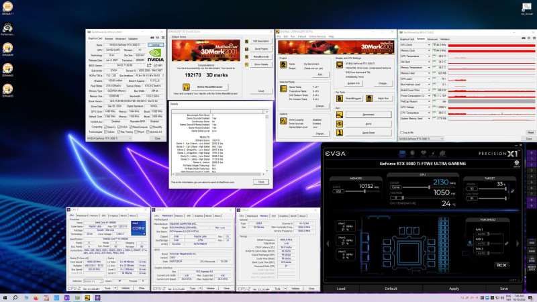The height and width of the screenshot is (302, 537).
Task: Click the taskbar Search icon
Action: point(15,298)
